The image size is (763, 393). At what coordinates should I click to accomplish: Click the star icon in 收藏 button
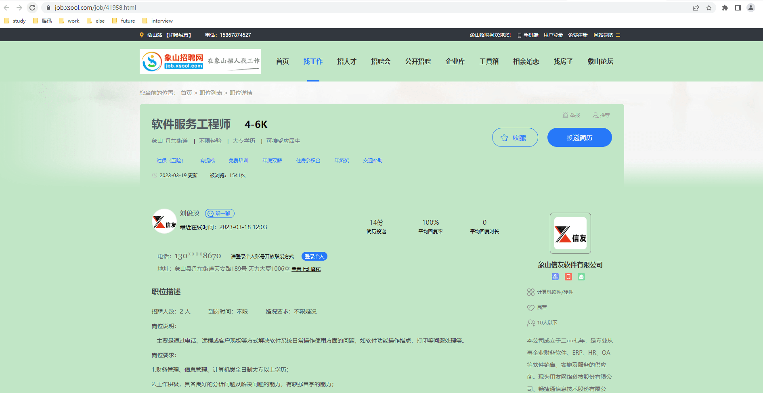tap(504, 138)
